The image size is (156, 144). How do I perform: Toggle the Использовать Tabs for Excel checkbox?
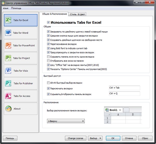48,22
